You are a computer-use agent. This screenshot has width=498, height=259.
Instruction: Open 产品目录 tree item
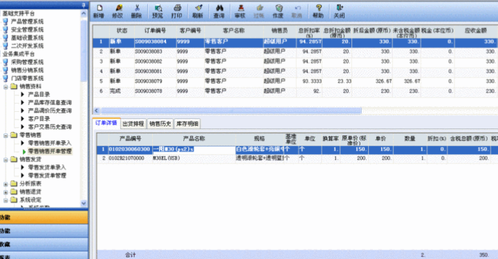[39, 95]
